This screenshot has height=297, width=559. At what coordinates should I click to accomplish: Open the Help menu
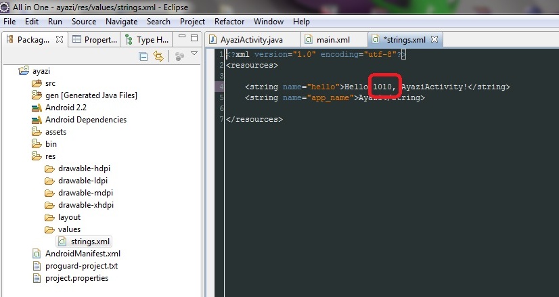301,22
